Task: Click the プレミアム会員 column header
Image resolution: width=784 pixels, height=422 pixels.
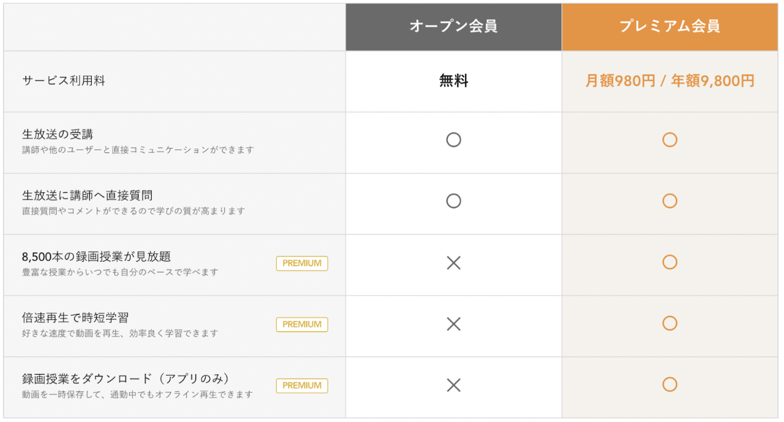Action: 669,26
